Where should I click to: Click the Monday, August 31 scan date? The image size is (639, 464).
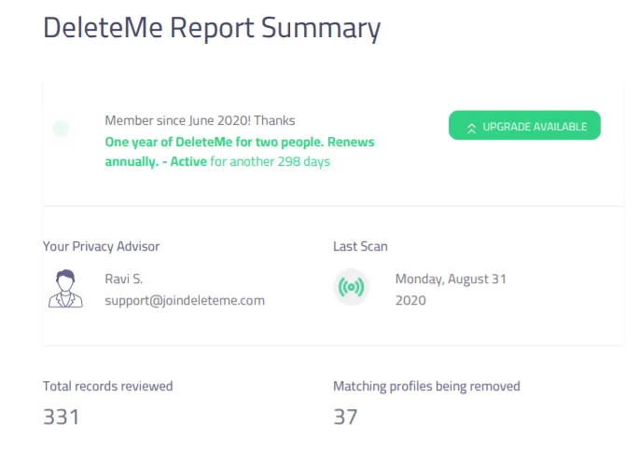(451, 279)
